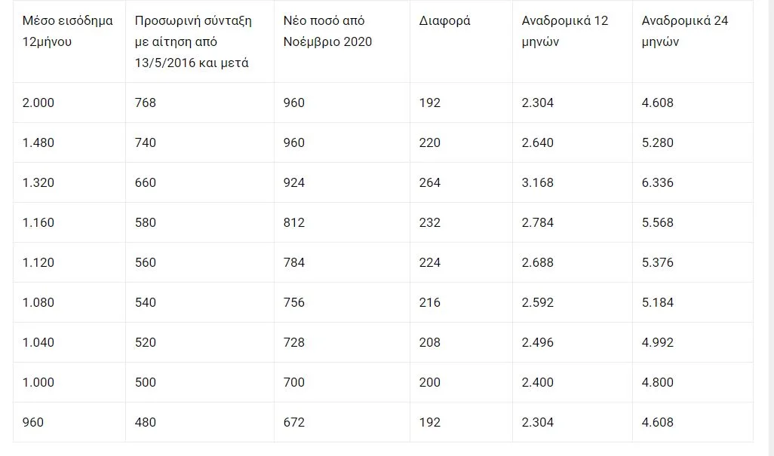Select the income cell showing 2.000

point(38,103)
